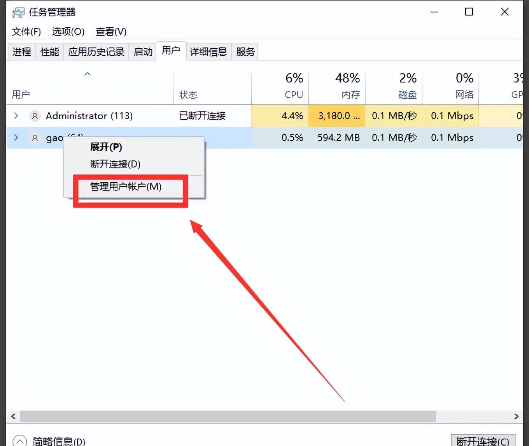Screen dimensions: 529x446
Task: Click the 4.4% CPU cell
Action: 280,116
